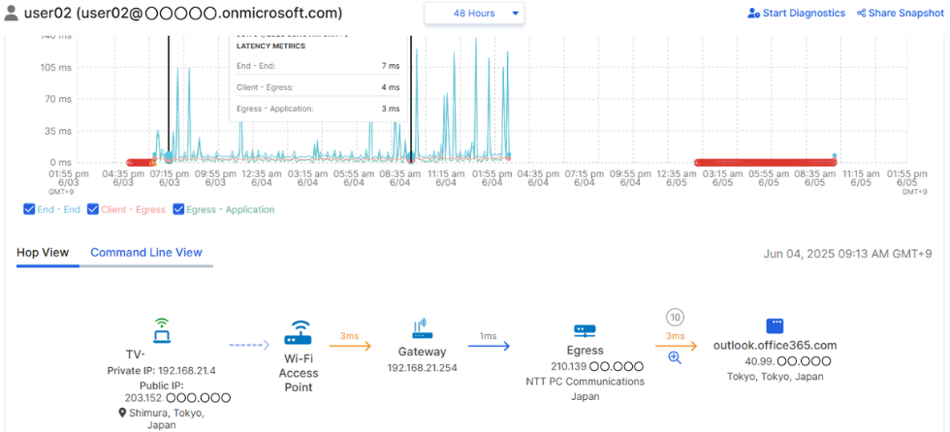The height and width of the screenshot is (432, 950).
Task: Click the user profile icon beside user02
Action: click(12, 13)
